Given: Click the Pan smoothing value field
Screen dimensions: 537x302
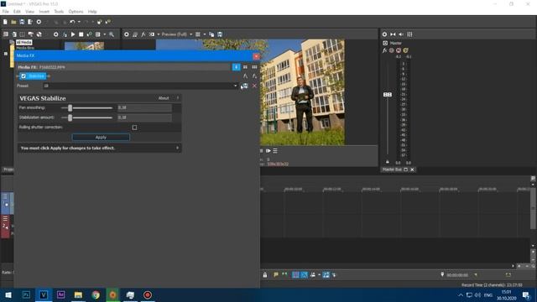Looking at the screenshot, I should (x=144, y=108).
